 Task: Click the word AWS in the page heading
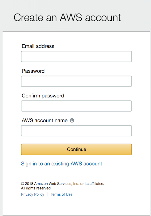click(71, 17)
